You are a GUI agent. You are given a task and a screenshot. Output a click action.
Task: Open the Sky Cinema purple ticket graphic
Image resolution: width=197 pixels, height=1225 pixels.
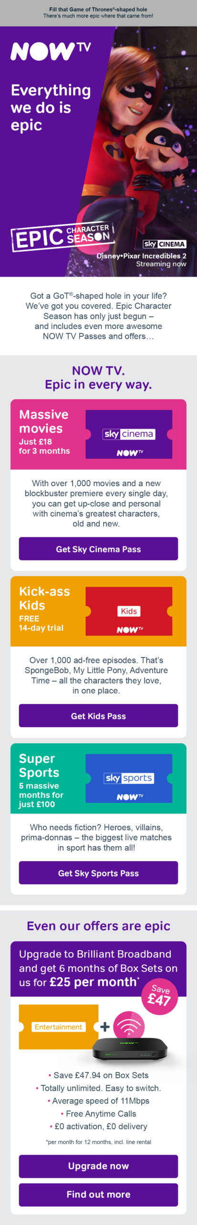click(x=129, y=434)
